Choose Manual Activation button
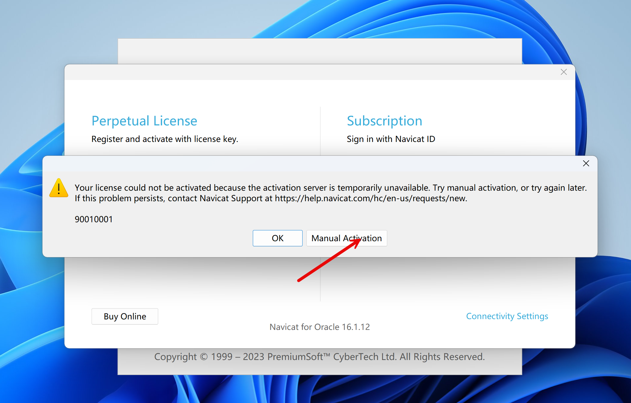The height and width of the screenshot is (403, 631). click(346, 238)
